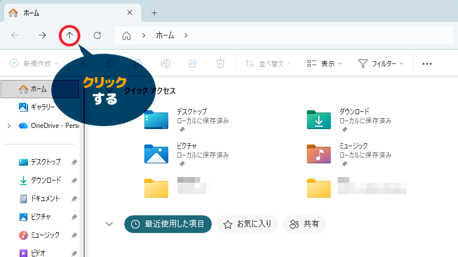458x257 pixels.
Task: Select the ホーム tab title
Action: click(x=31, y=13)
